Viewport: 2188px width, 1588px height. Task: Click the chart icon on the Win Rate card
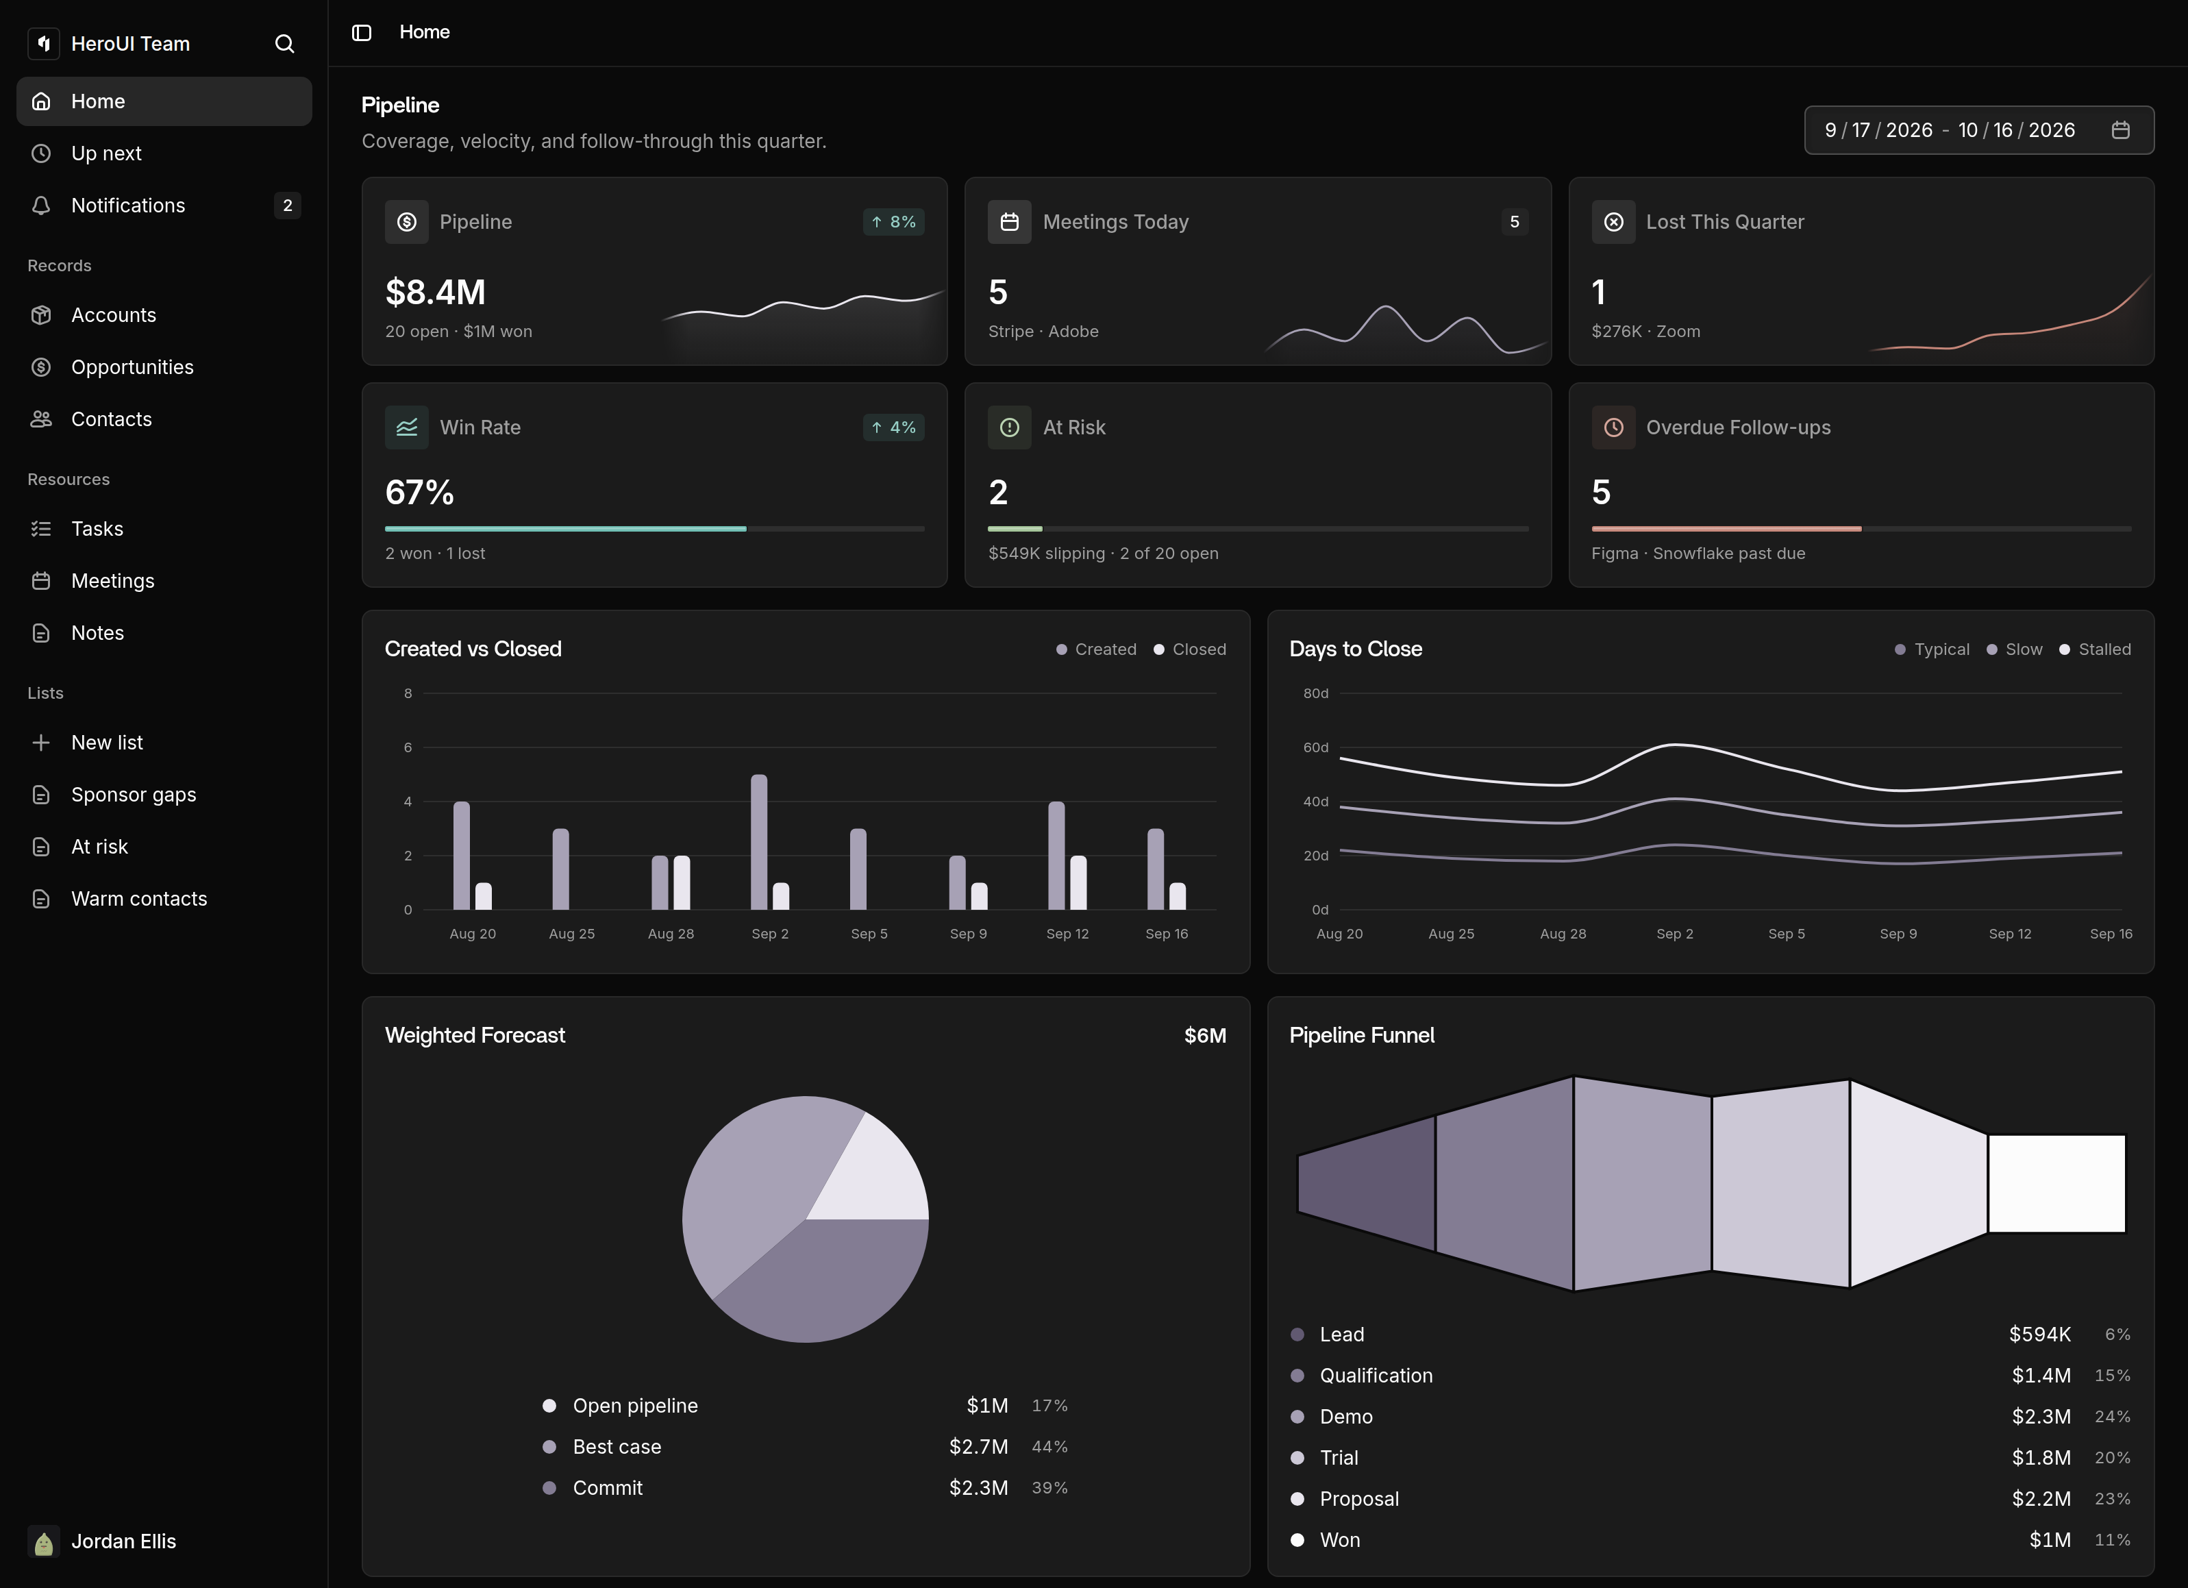pyautogui.click(x=407, y=427)
